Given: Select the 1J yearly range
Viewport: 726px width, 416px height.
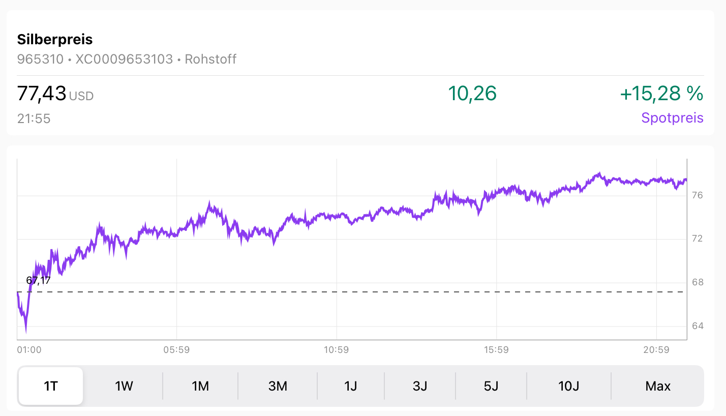Looking at the screenshot, I should 350,386.
